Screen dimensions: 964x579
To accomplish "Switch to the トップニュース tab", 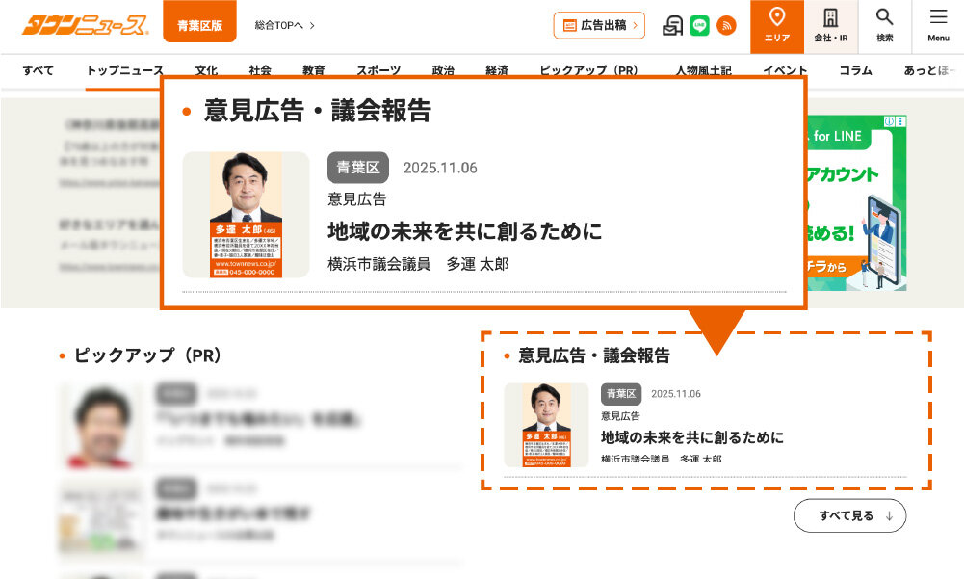I will (x=126, y=70).
